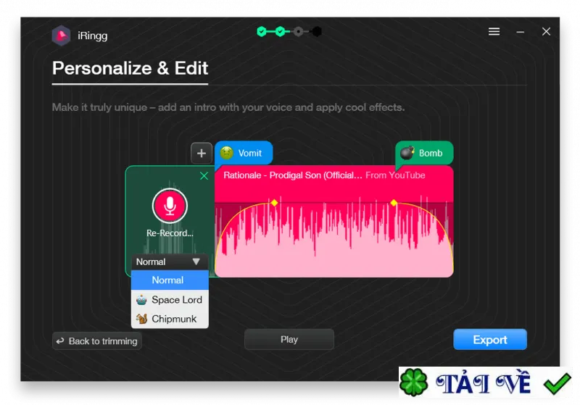Click the Rationale - Prodigal Son track title

click(x=293, y=175)
